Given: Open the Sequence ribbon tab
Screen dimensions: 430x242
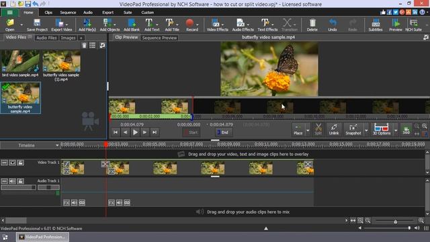Looking at the screenshot, I should pyautogui.click(x=68, y=12).
